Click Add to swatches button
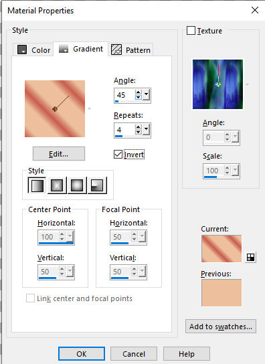 tap(221, 327)
